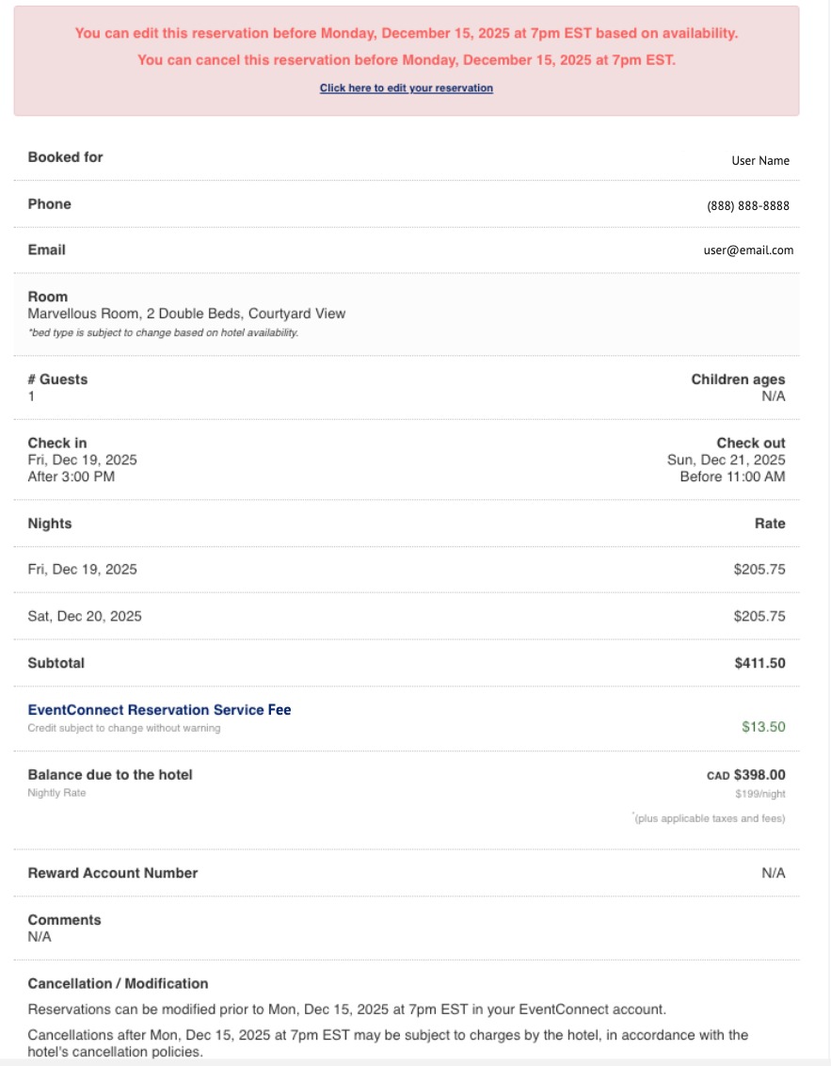This screenshot has width=831, height=1066.
Task: Click the Marvellous Room description text
Action: (x=186, y=314)
